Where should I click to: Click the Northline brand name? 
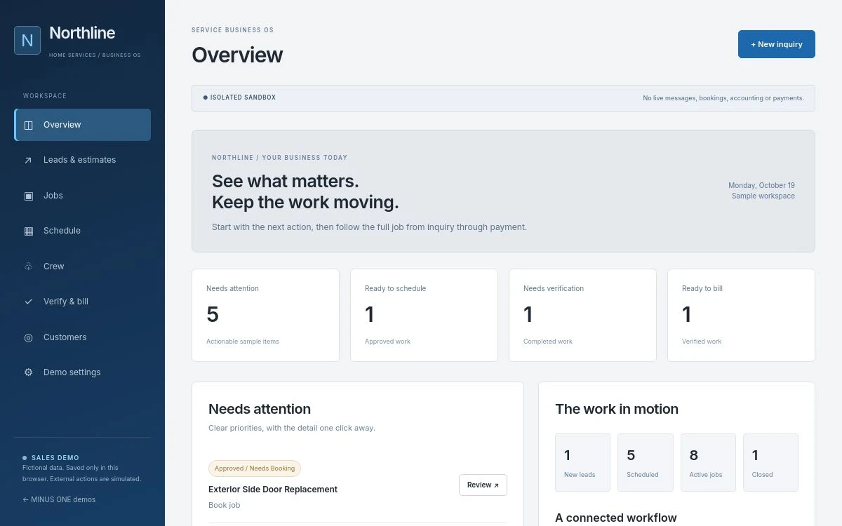[x=82, y=33]
